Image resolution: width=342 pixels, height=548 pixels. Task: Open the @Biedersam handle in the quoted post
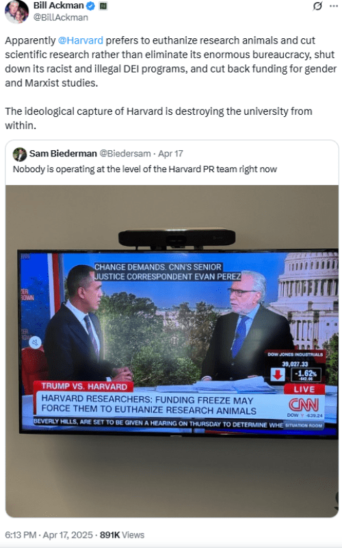(x=125, y=154)
